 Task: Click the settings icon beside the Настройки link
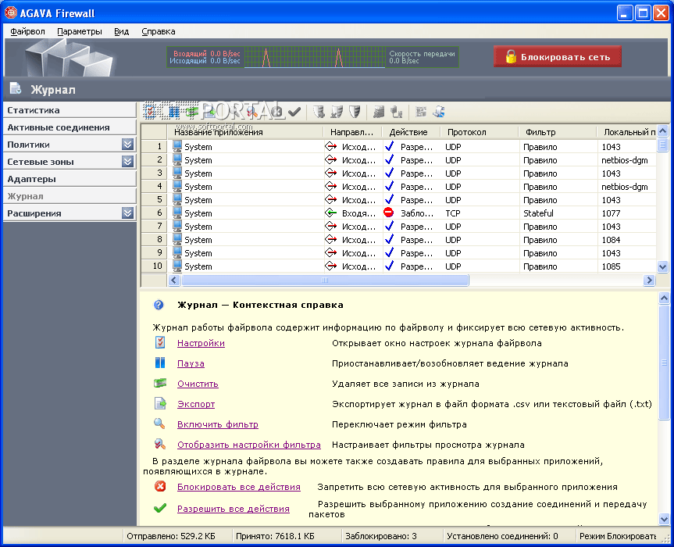click(160, 343)
